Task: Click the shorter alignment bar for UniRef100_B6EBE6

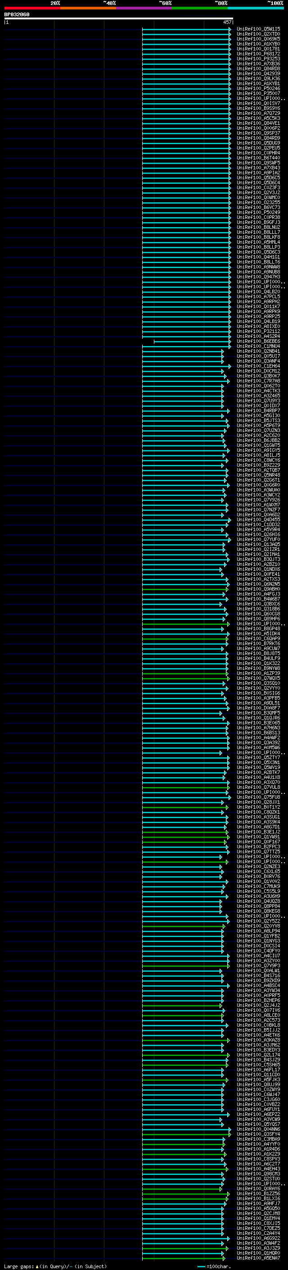Action: (192, 341)
